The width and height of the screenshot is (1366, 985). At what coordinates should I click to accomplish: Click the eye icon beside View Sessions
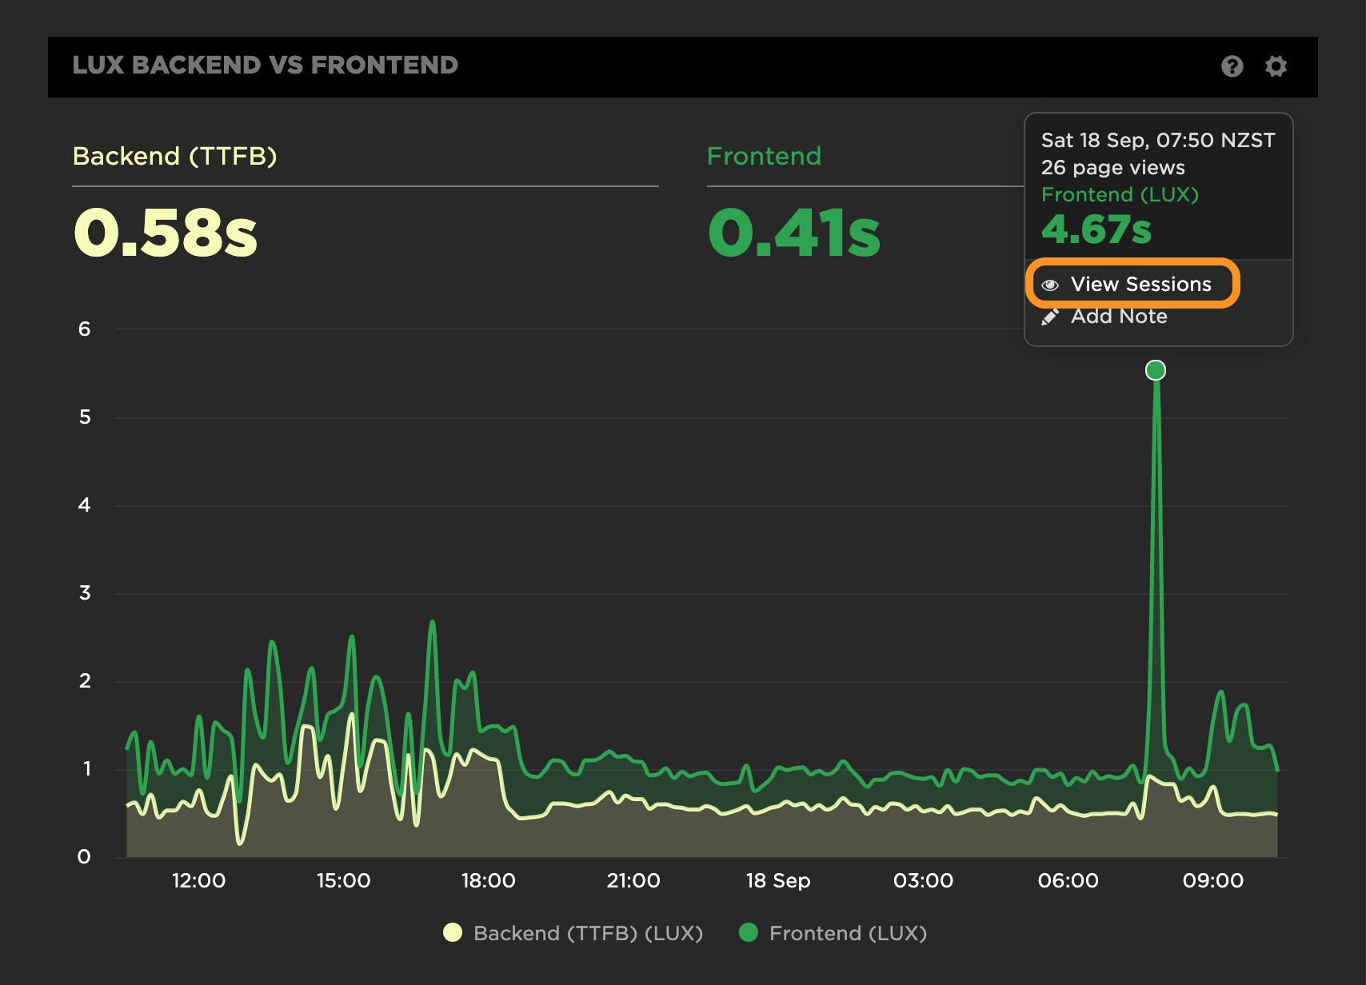click(1051, 284)
